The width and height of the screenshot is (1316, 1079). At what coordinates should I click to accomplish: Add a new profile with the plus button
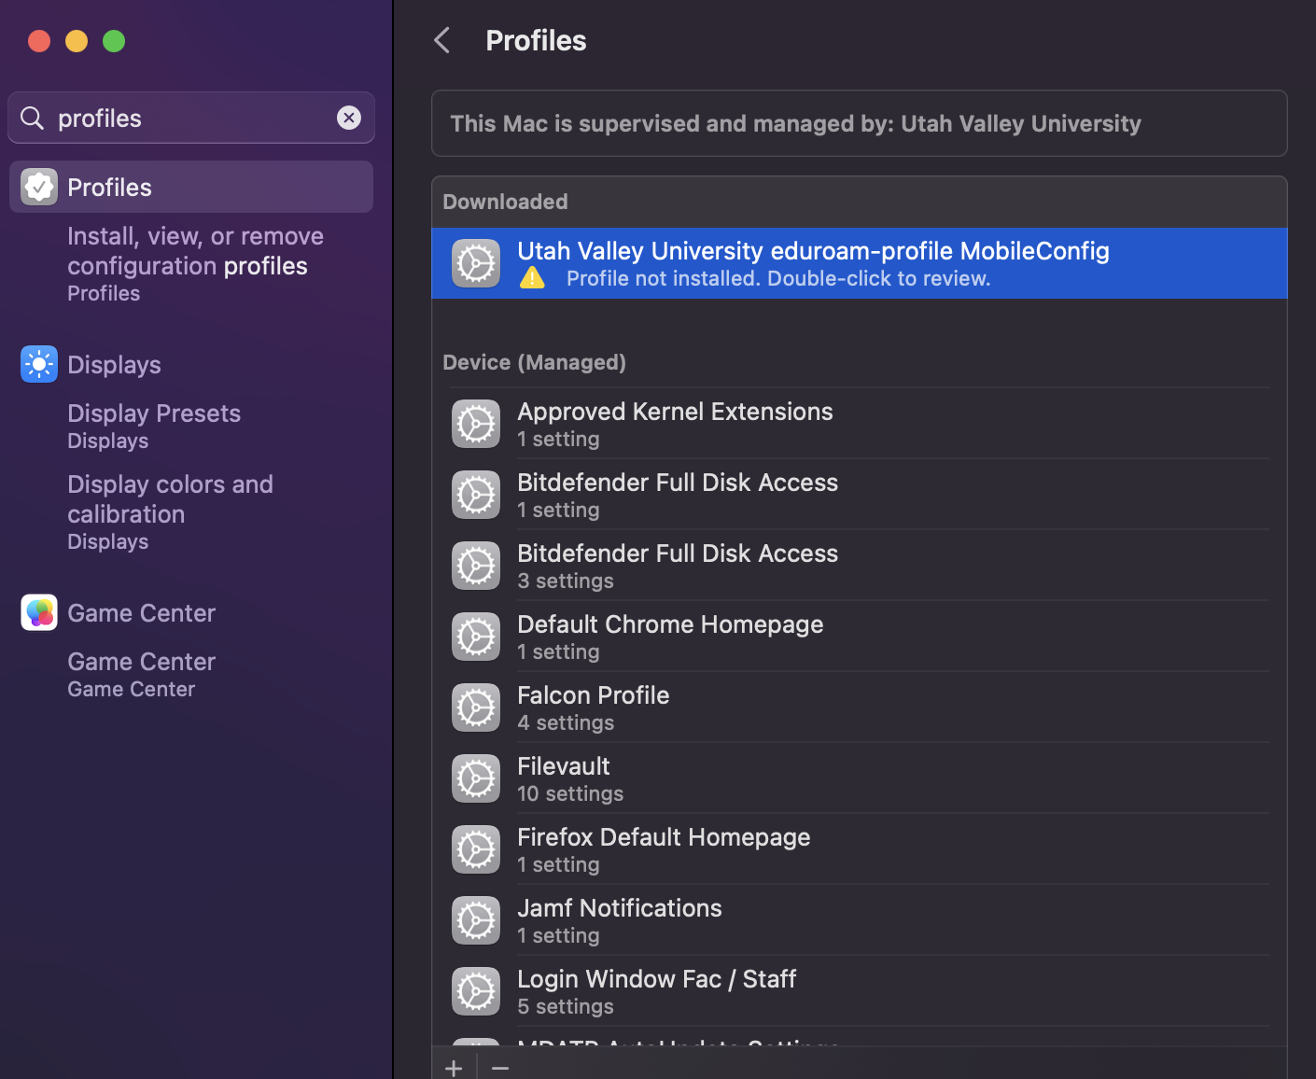(454, 1067)
